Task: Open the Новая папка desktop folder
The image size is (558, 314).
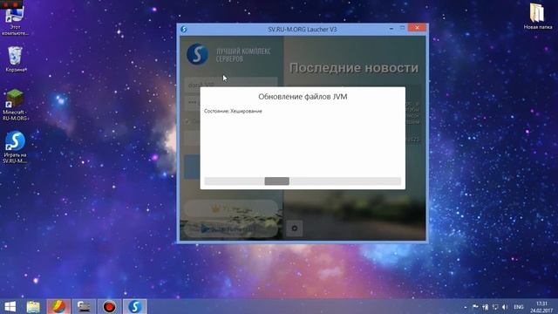Action: (537, 17)
